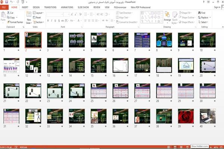Viewport: 224px width, 149px height.
Task: Open the Font dialog launcher
Action: (82, 27)
